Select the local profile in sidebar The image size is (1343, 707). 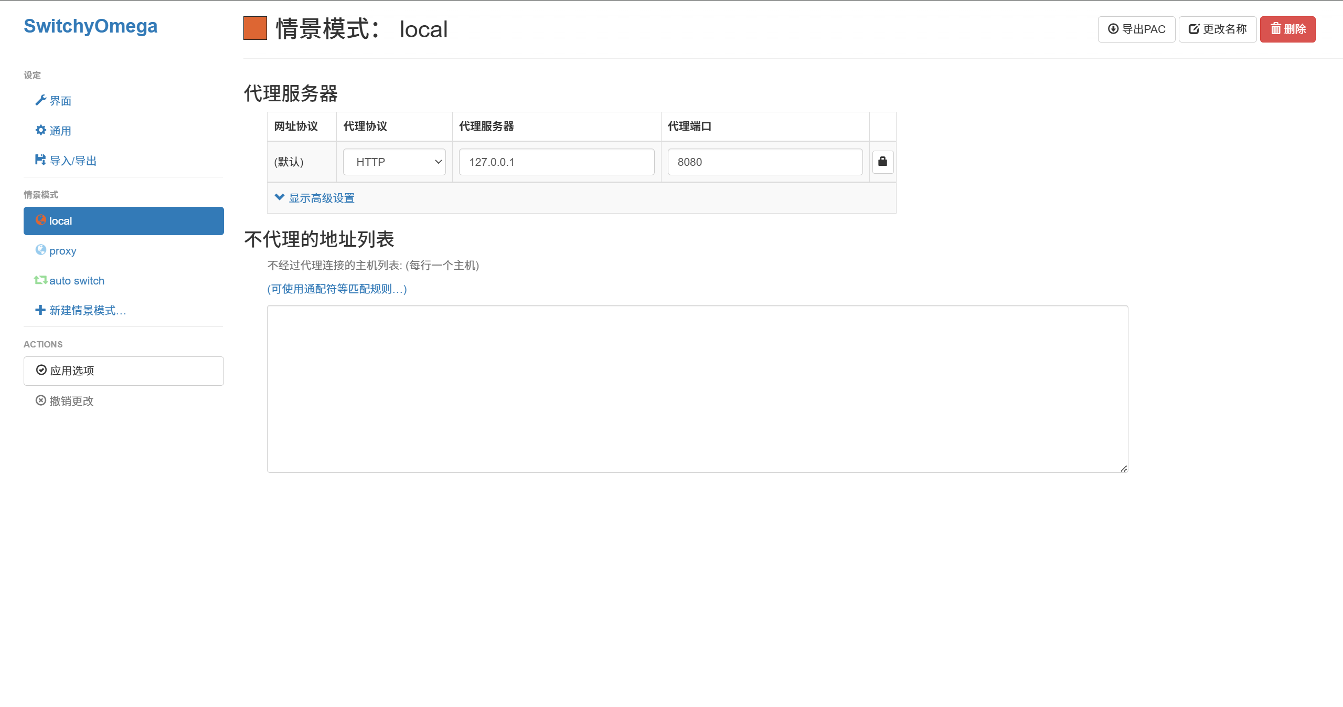[x=123, y=221]
